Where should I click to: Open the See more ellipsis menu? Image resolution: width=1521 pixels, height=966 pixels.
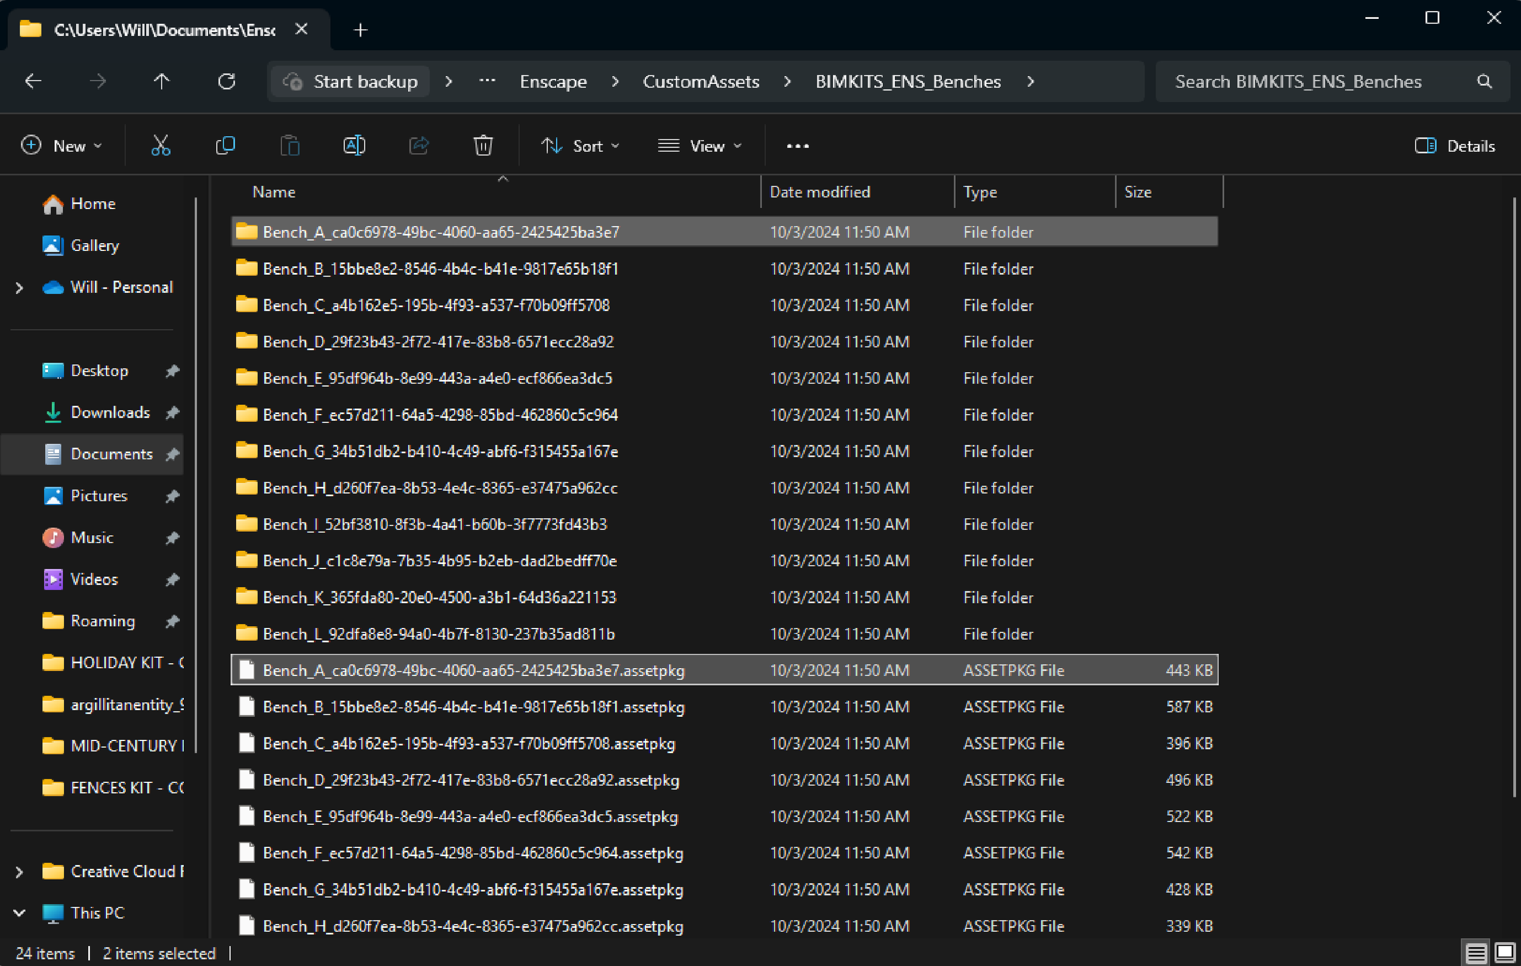pyautogui.click(x=797, y=146)
